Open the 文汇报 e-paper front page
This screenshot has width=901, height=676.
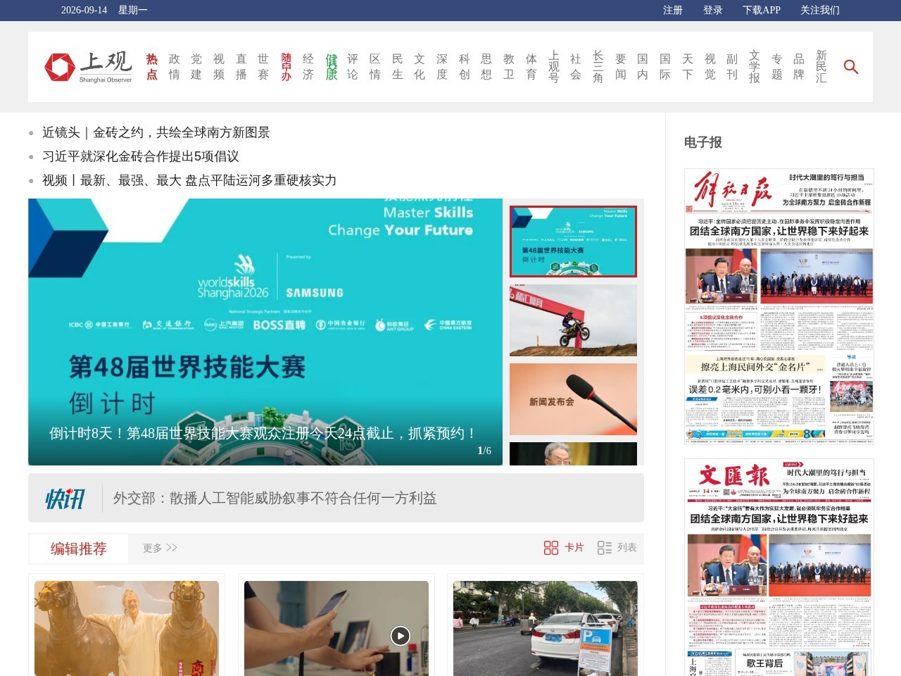(x=779, y=568)
